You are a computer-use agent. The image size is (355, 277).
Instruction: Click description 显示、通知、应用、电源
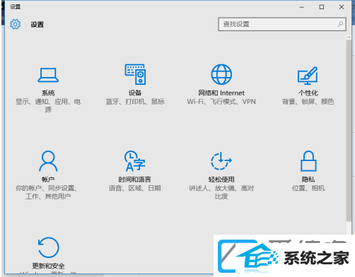pos(48,105)
